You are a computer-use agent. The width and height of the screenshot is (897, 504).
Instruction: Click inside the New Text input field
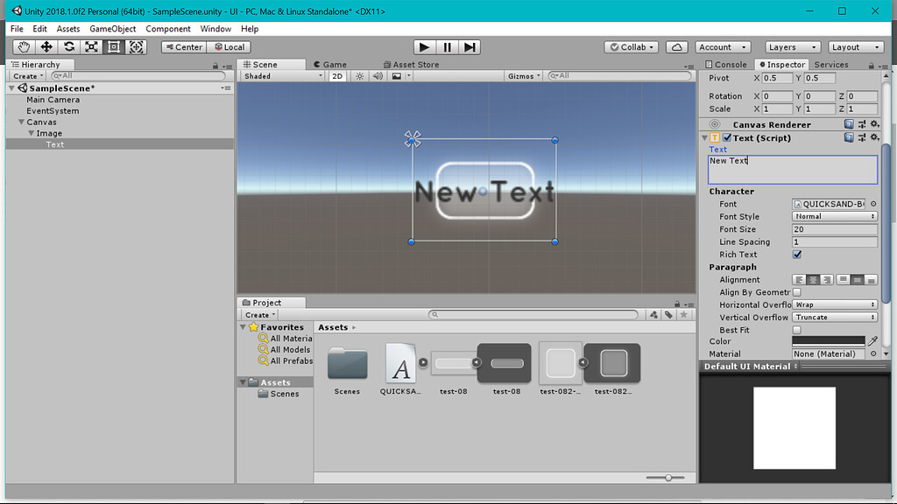click(791, 168)
